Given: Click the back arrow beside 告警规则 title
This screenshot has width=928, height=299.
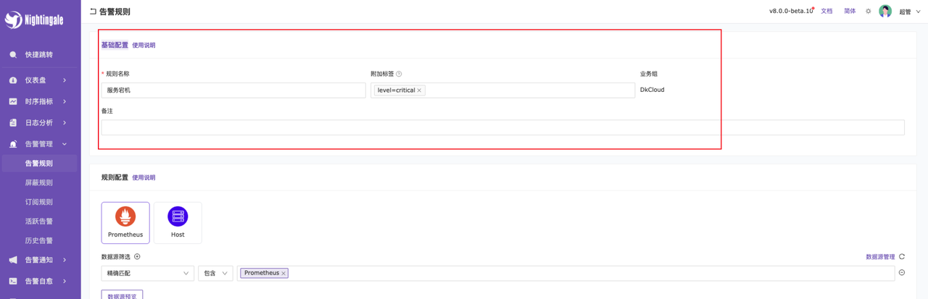Looking at the screenshot, I should tap(93, 12).
